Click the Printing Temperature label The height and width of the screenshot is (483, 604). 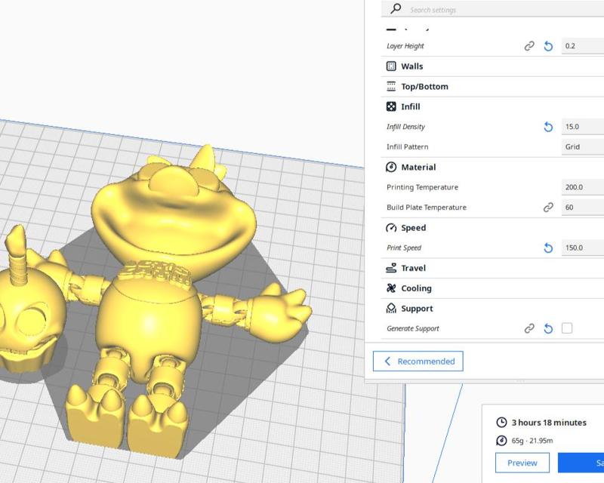pos(422,187)
